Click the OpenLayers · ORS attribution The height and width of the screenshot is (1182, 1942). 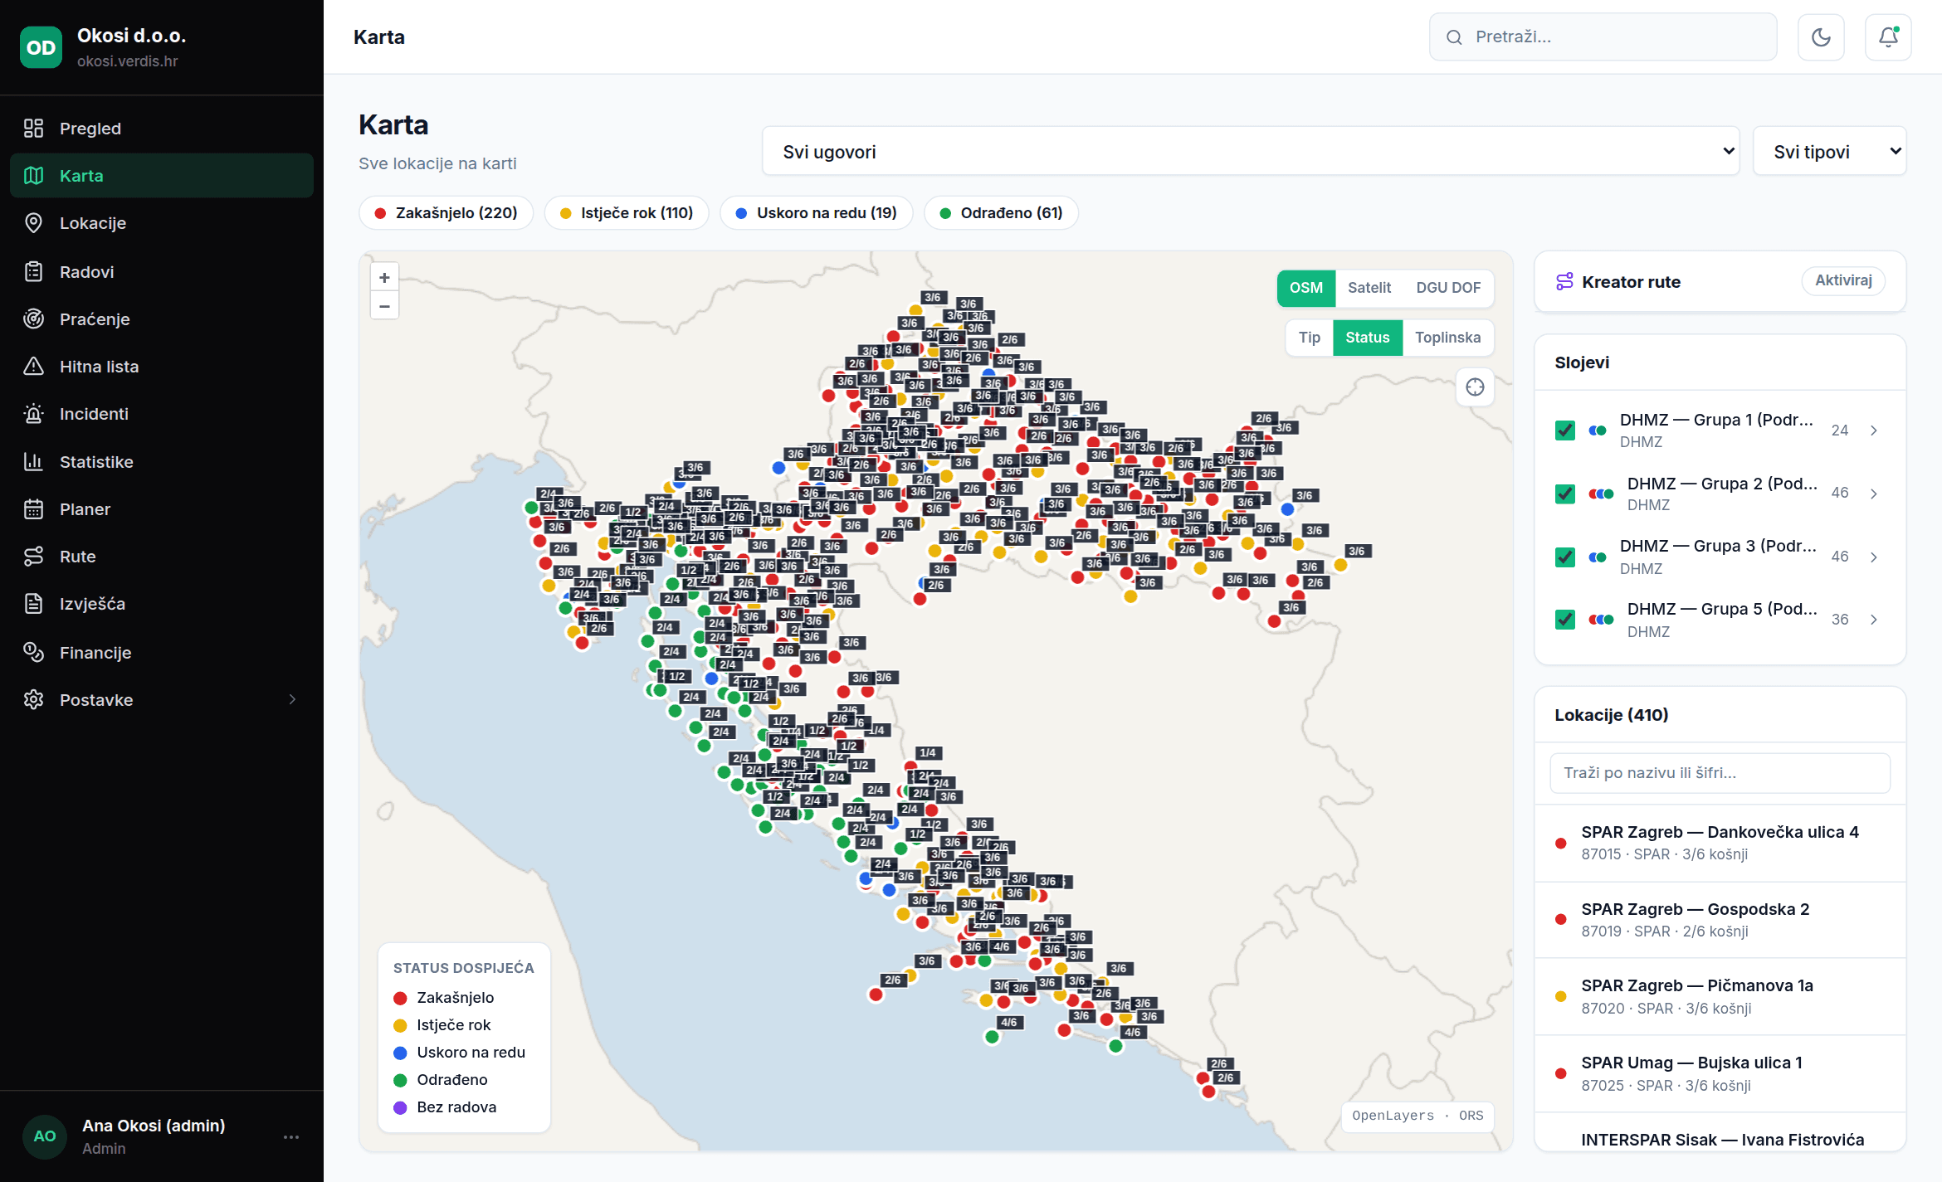point(1417,1116)
